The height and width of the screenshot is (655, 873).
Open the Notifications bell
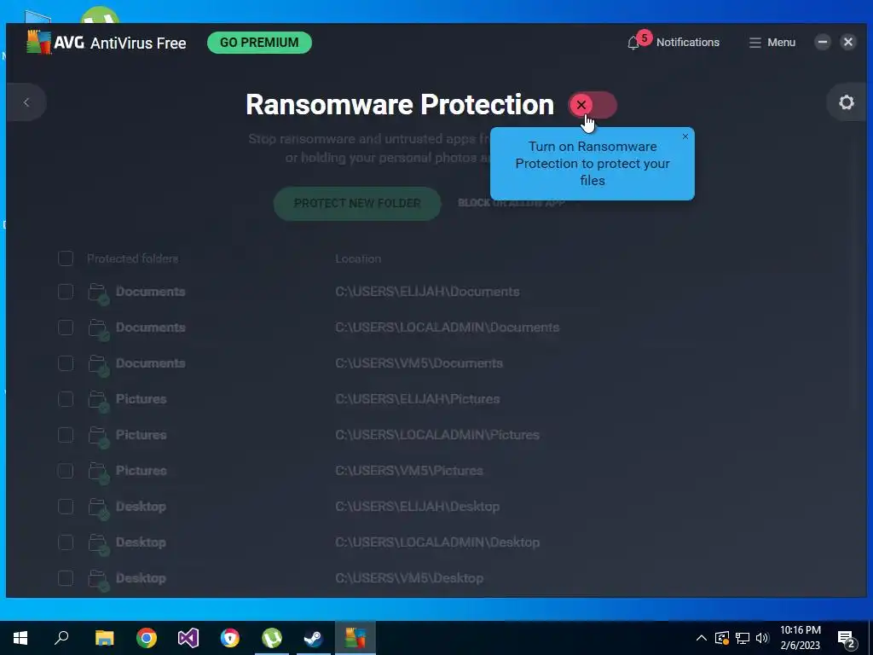[x=633, y=43]
